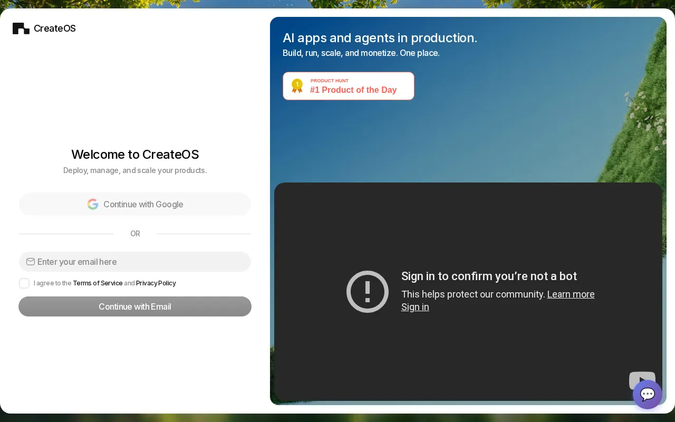Open the Terms of Service link
Viewport: 675px width, 422px height.
[x=98, y=283]
